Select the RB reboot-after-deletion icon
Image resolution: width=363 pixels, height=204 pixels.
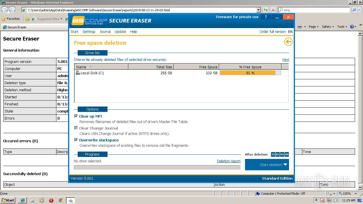[282, 154]
